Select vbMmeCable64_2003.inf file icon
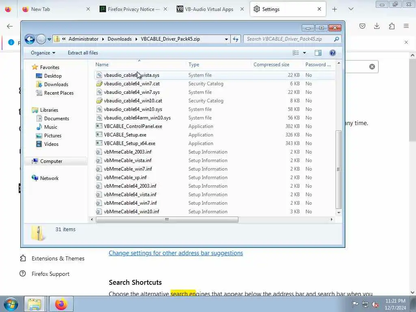Screen dimensions: 416x312 coord(99,186)
